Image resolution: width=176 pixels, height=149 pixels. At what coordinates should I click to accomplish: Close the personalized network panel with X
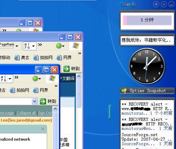(43, 129)
